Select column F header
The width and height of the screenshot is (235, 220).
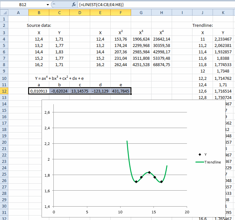(121, 12)
